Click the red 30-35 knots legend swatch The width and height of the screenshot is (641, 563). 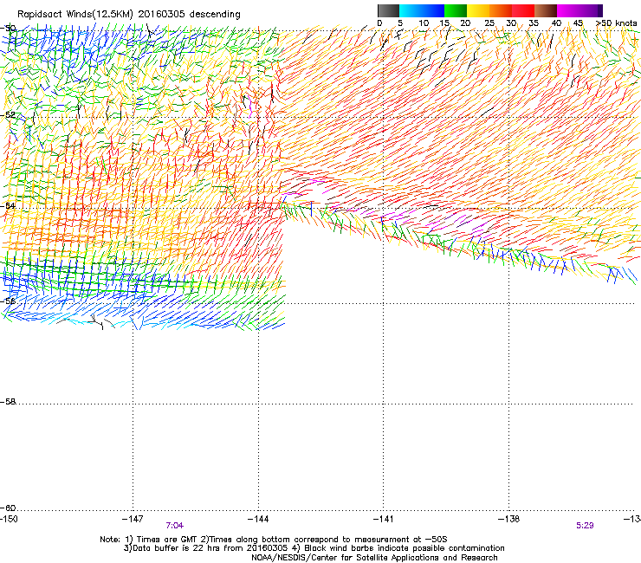(x=523, y=10)
